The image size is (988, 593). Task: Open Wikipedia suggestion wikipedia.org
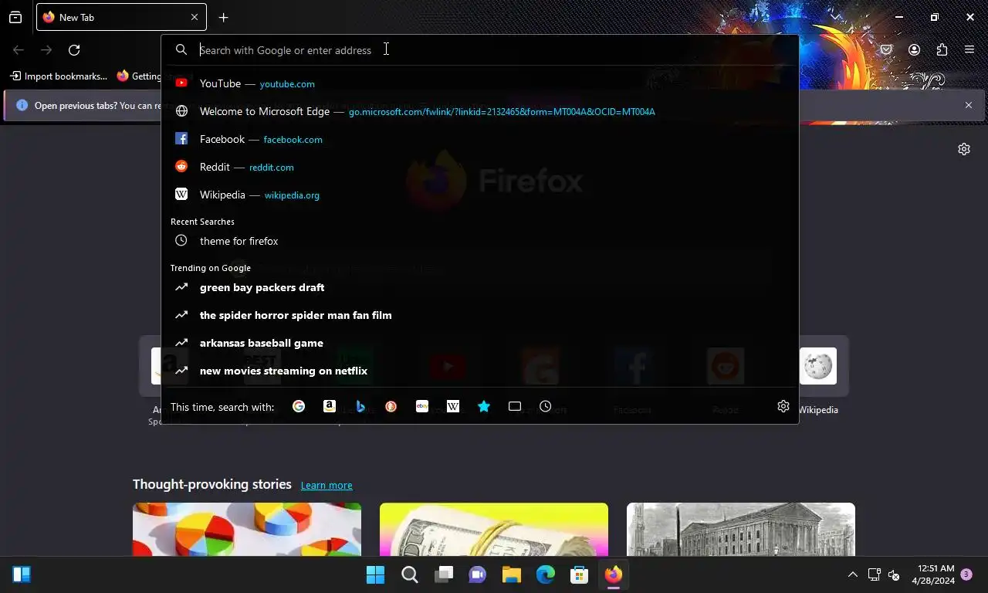click(480, 195)
